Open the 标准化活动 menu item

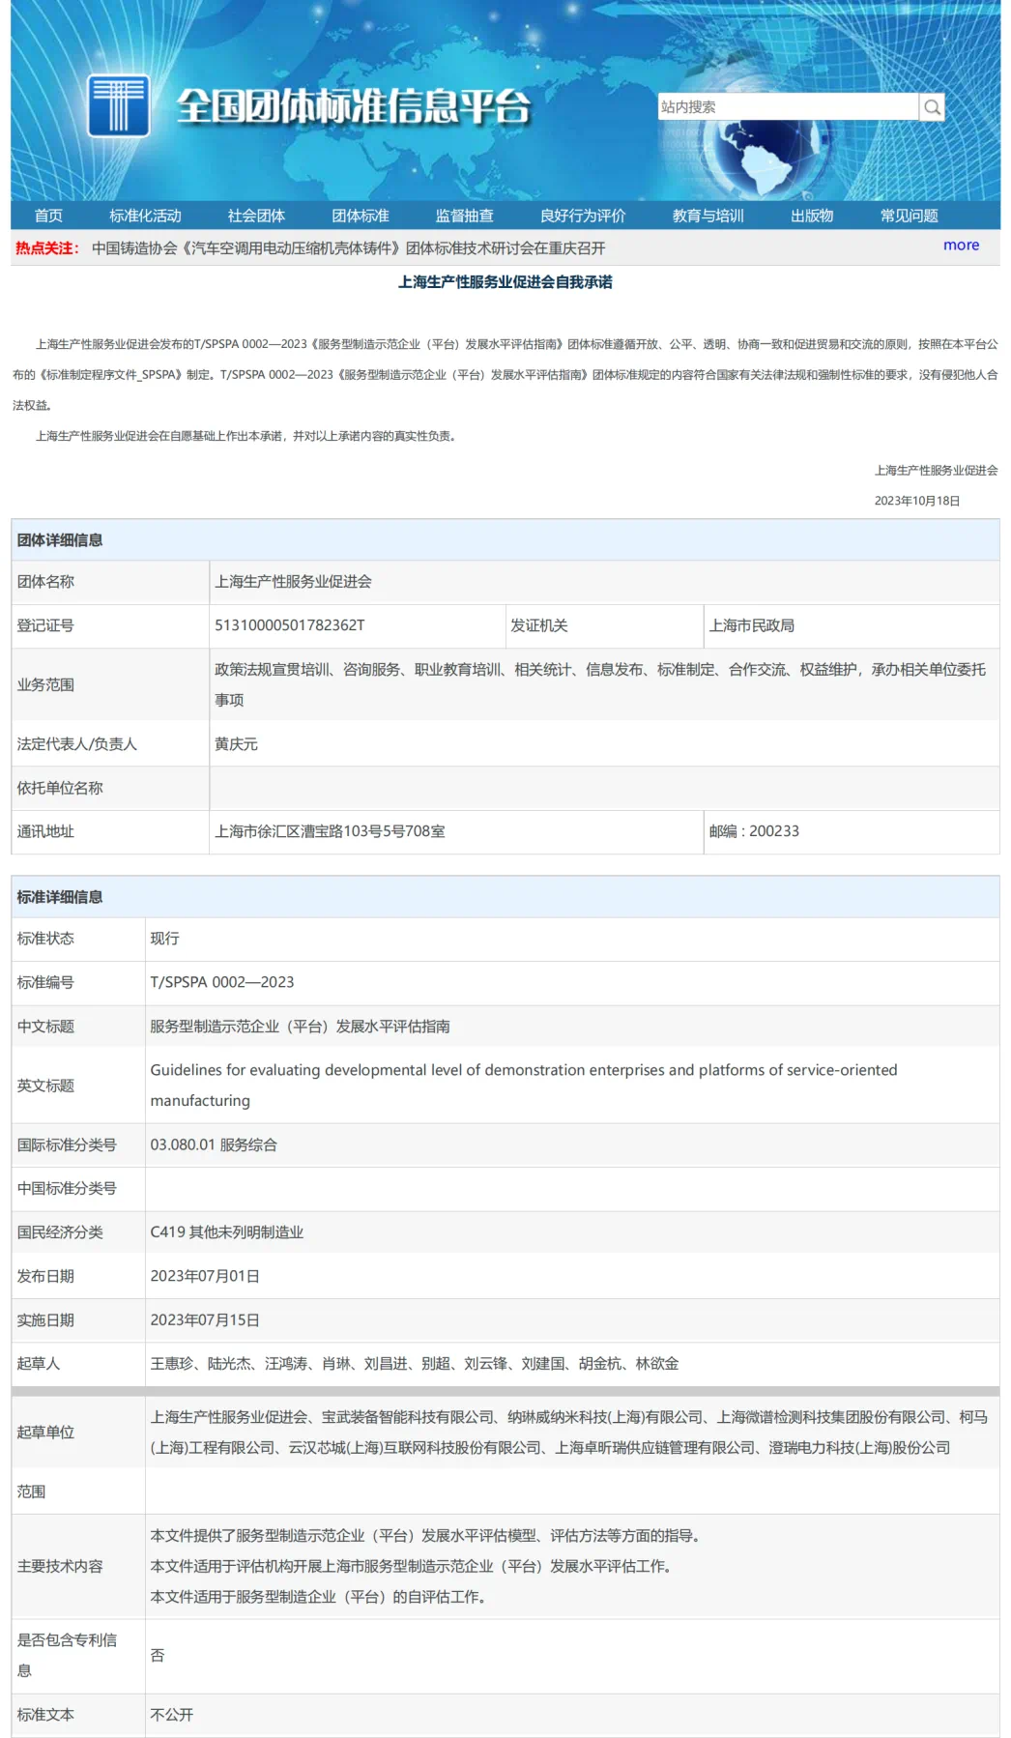point(145,216)
